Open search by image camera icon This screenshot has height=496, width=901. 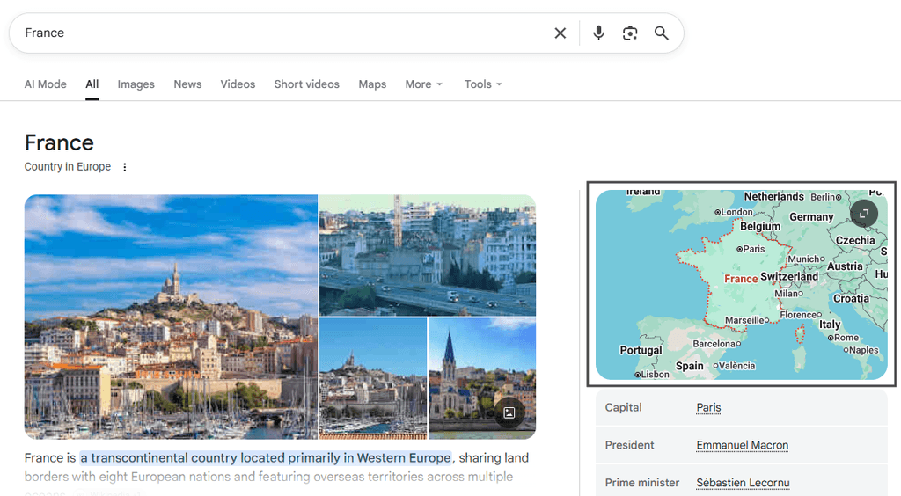pyautogui.click(x=630, y=33)
